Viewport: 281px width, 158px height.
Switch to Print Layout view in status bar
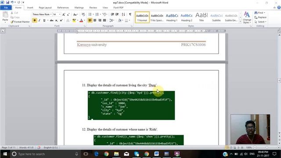click(x=227, y=147)
